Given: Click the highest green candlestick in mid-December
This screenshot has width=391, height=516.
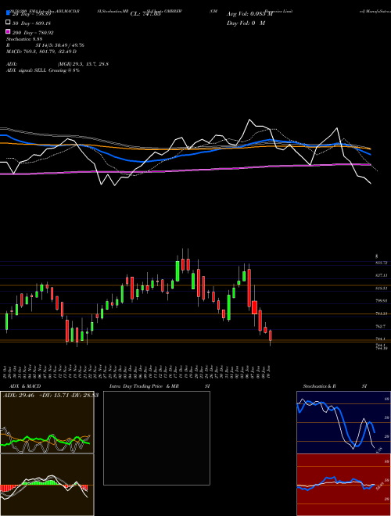Looking at the screenshot, I should [178, 271].
